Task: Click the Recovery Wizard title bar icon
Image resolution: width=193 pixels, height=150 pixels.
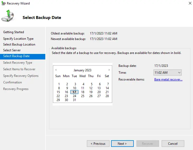Action: (3, 3)
